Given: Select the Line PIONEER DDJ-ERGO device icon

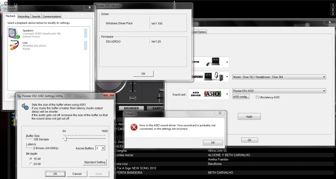Looking at the screenshot, I should (x=14, y=46).
